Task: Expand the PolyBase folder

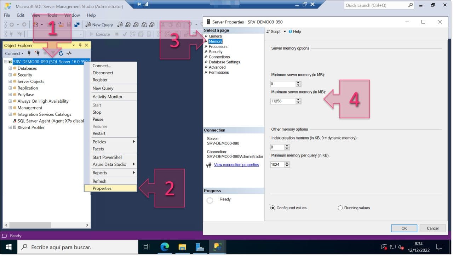Action: click(x=10, y=95)
